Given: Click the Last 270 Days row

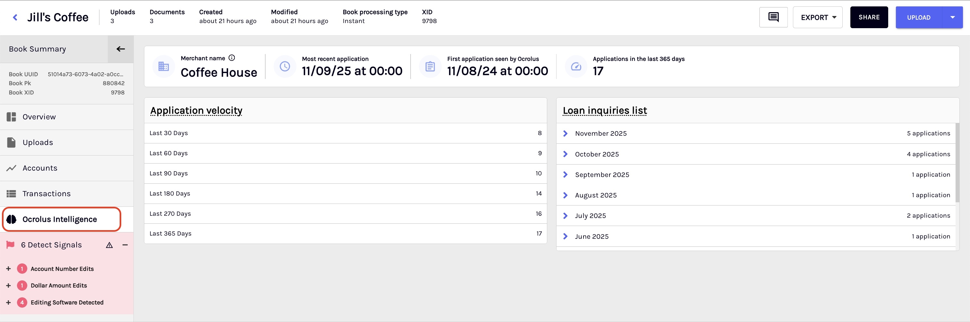Looking at the screenshot, I should tap(345, 214).
